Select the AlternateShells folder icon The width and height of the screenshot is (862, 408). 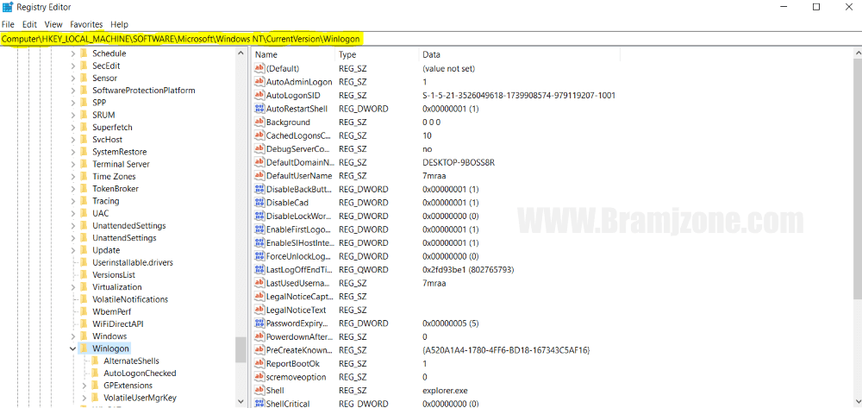(x=95, y=361)
